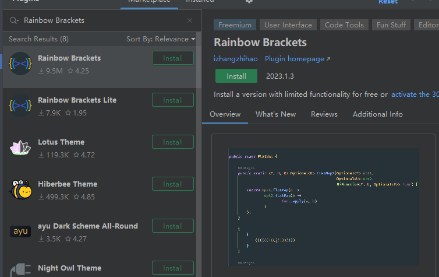Open the What's New tab
Viewport: 439px width, 277px height.
point(276,114)
